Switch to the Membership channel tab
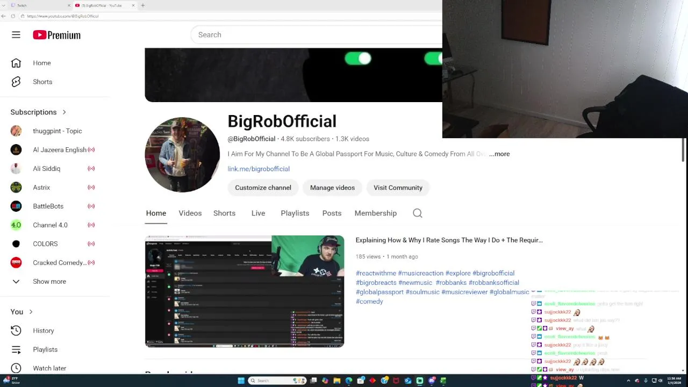 coord(376,213)
